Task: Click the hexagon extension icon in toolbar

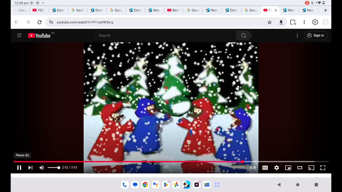Action: pyautogui.click(x=315, y=22)
